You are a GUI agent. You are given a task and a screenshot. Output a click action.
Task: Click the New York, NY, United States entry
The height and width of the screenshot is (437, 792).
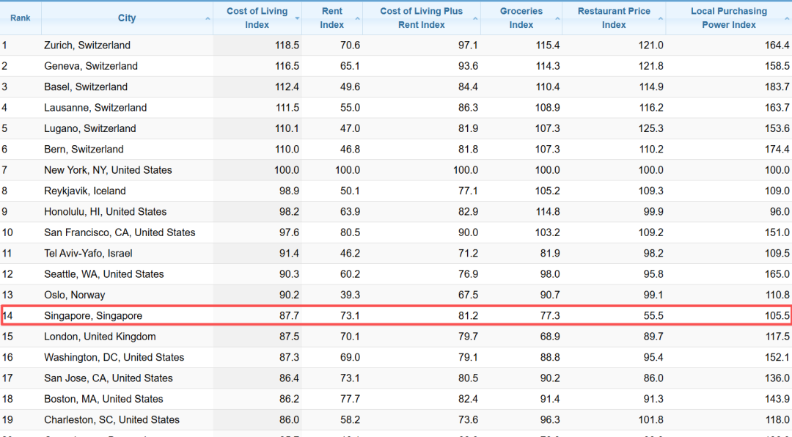click(x=108, y=170)
